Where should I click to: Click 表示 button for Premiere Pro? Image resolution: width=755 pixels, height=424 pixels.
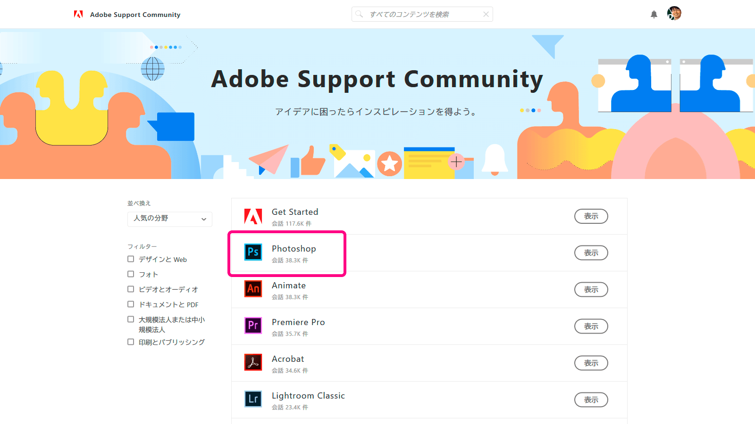[x=591, y=326]
